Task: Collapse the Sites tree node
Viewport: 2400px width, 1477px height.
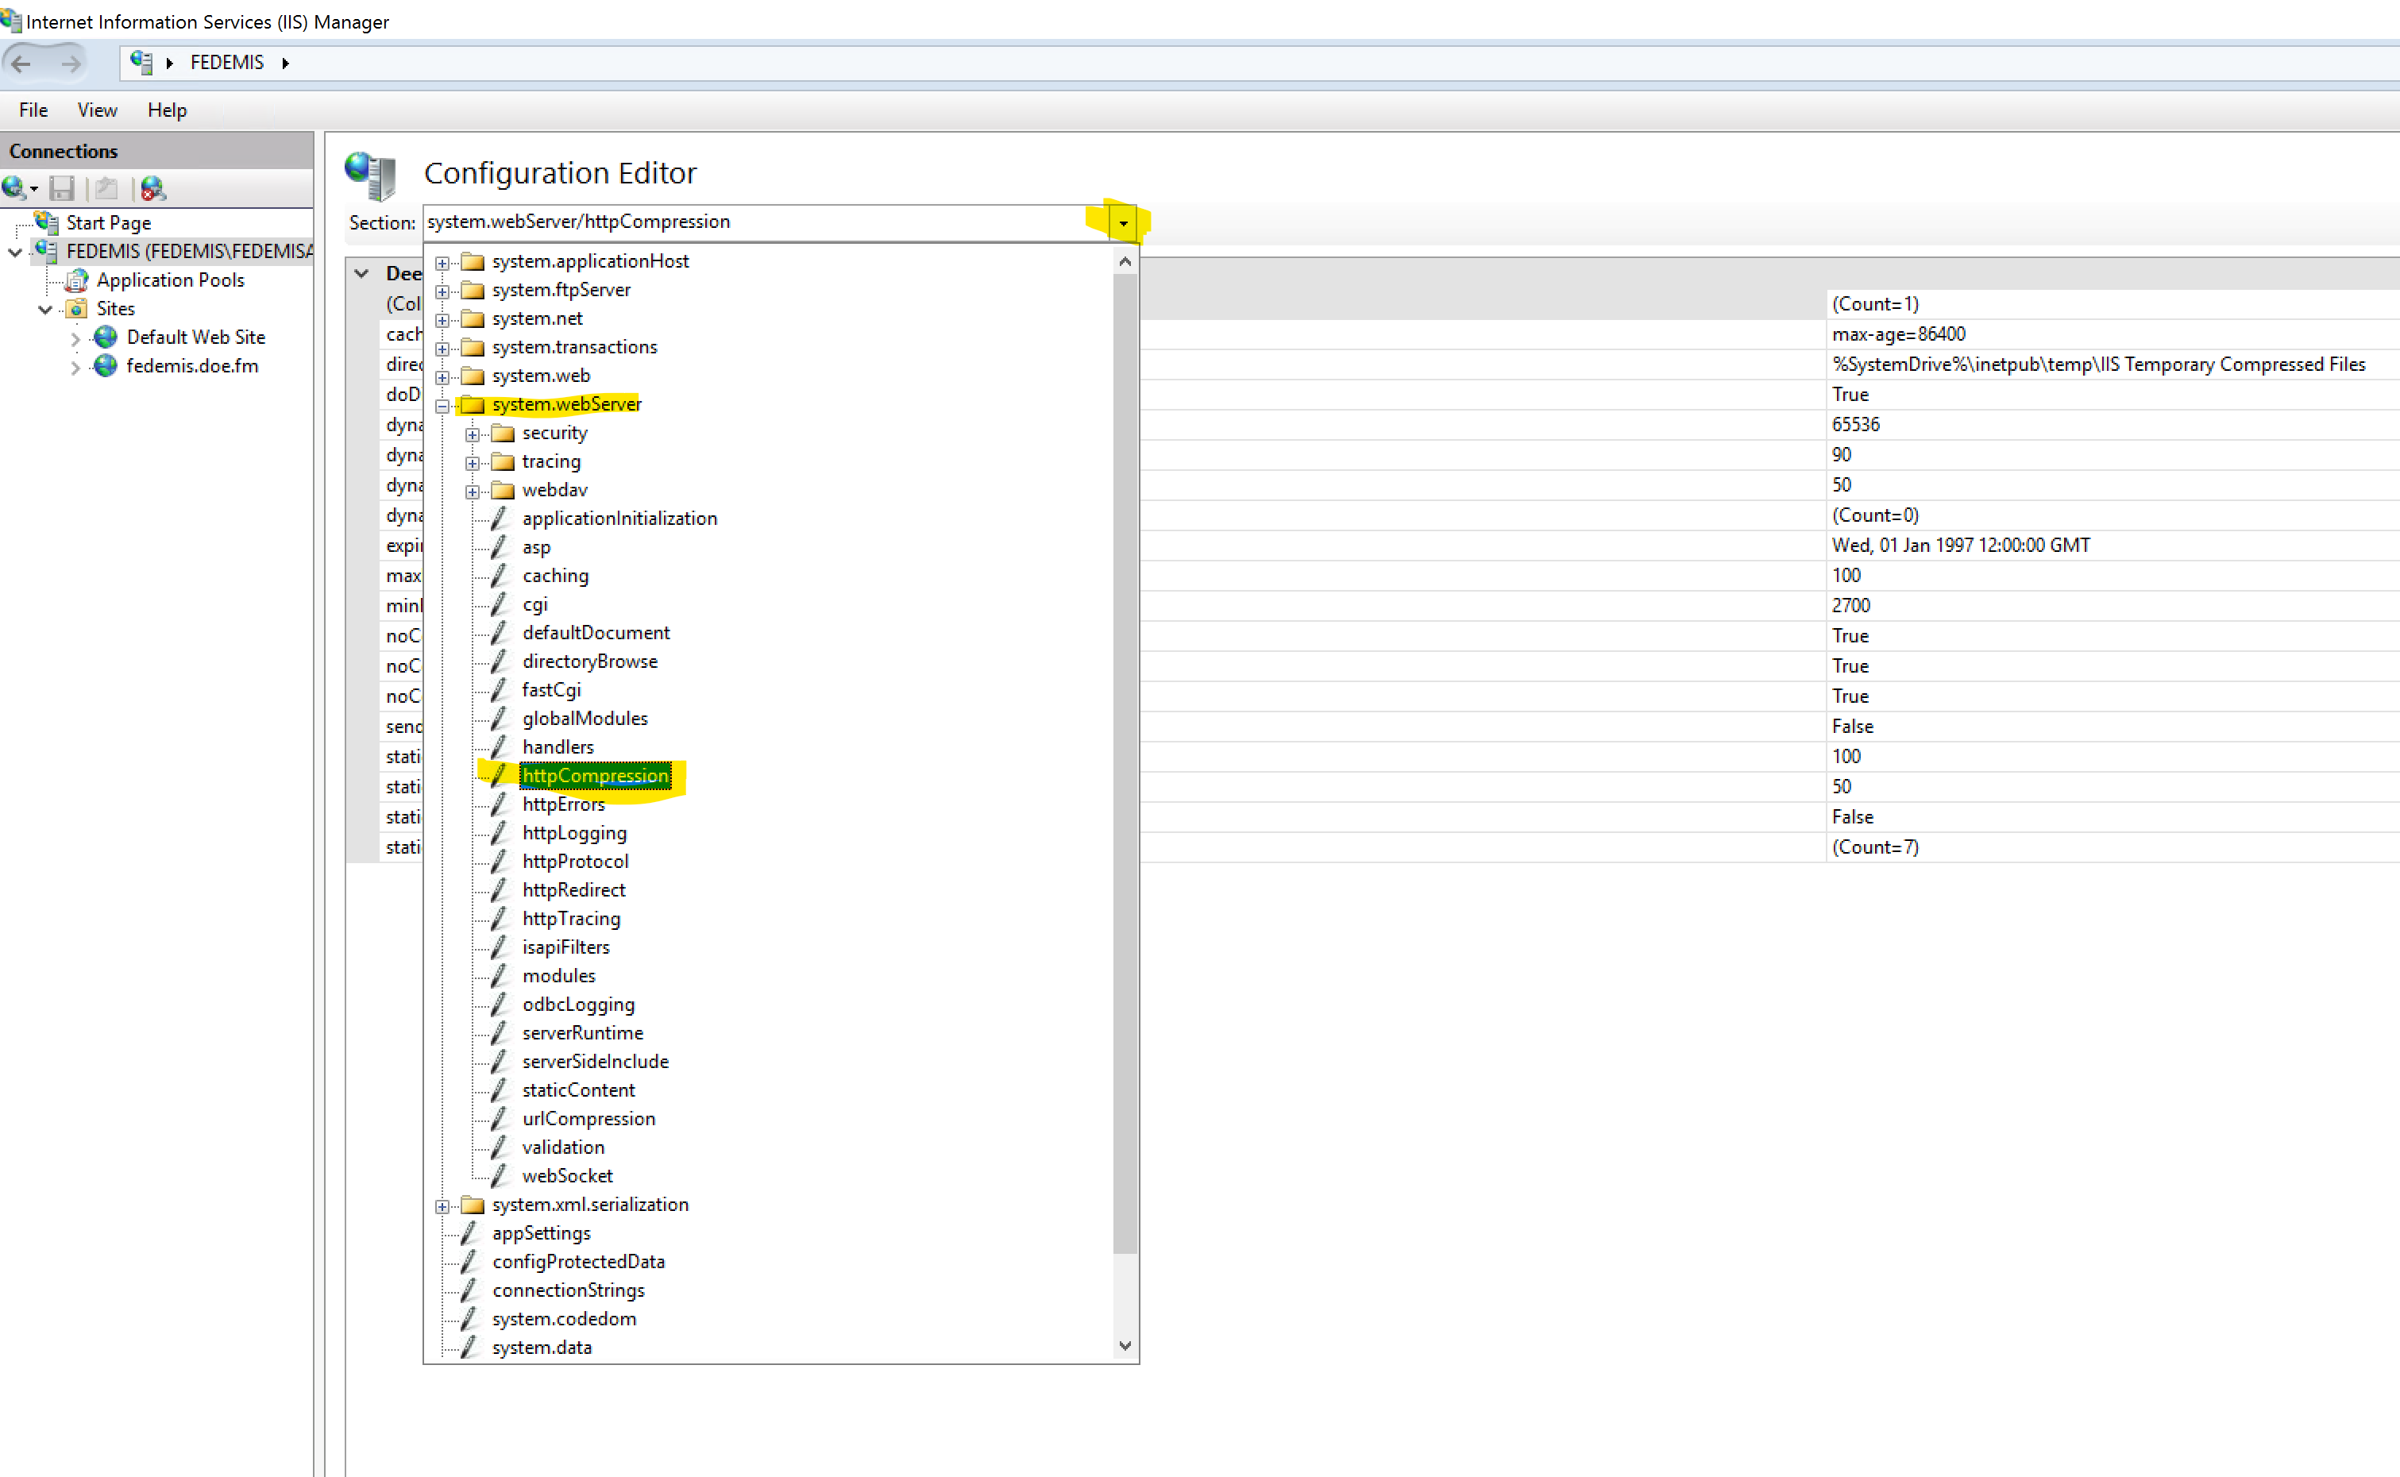Action: [x=45, y=310]
